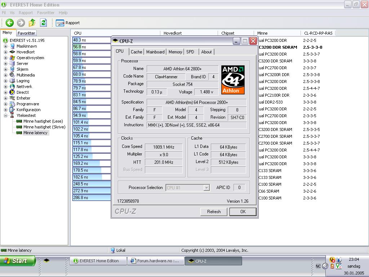The width and height of the screenshot is (369, 277).
Task: Click the CPU-Z quick launch icon
Action: click(46, 260)
